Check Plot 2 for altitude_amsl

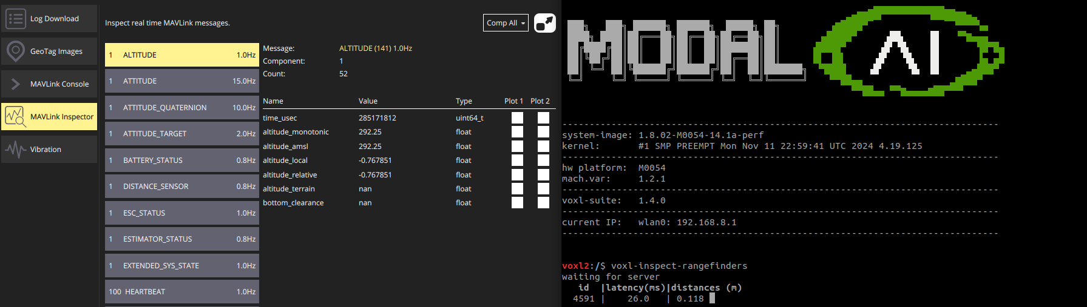tap(543, 146)
